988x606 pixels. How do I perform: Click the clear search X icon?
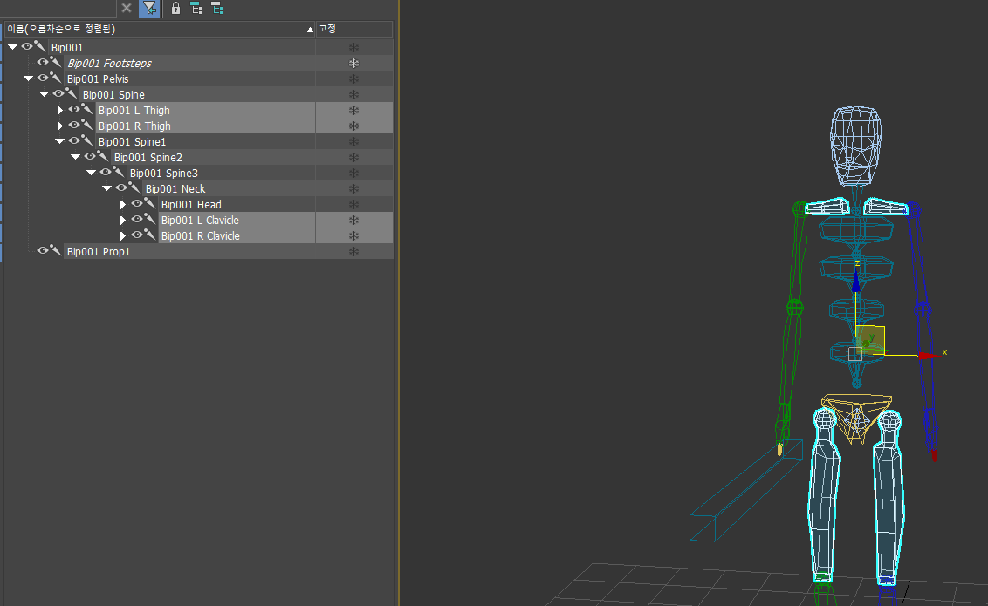(127, 8)
